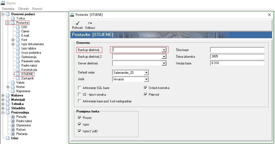Click the D document icon beside Računi
This screenshot has width=275, height=144.
pos(13,130)
